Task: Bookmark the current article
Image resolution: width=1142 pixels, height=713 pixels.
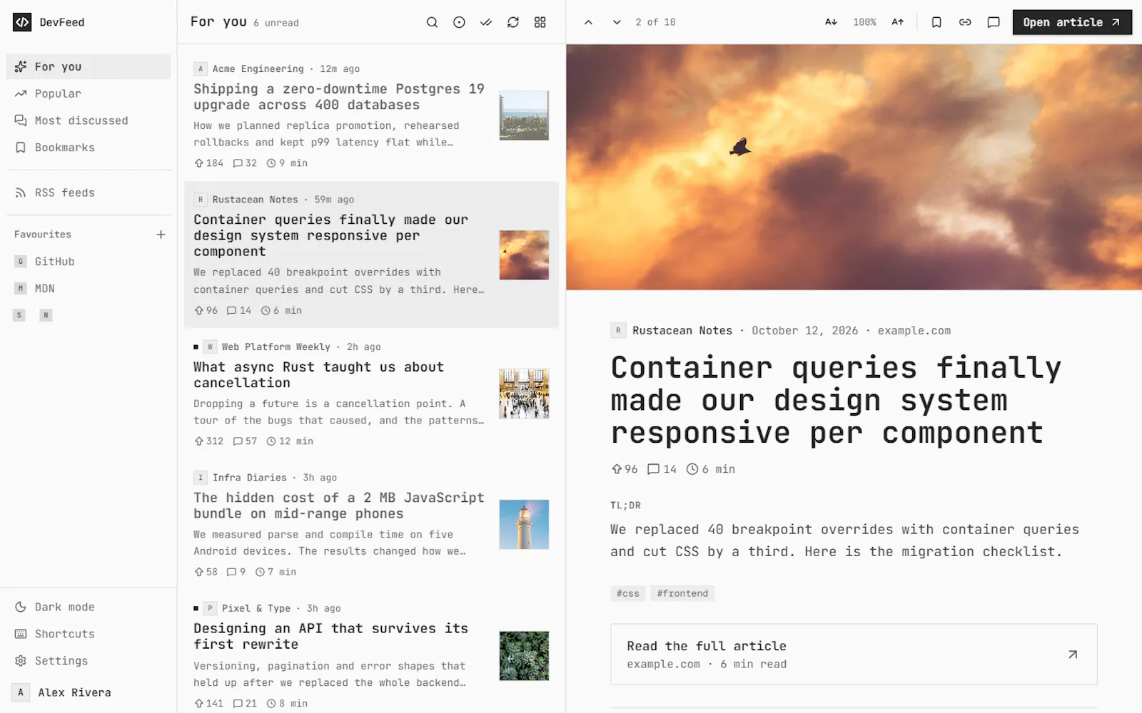Action: point(936,22)
